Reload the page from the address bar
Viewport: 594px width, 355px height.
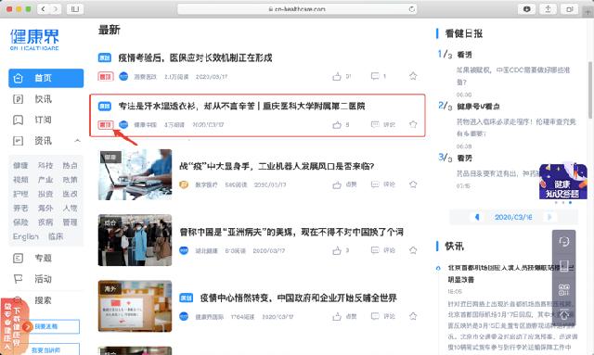coord(411,9)
